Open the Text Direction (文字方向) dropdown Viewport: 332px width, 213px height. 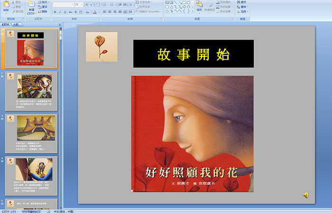[144, 2]
